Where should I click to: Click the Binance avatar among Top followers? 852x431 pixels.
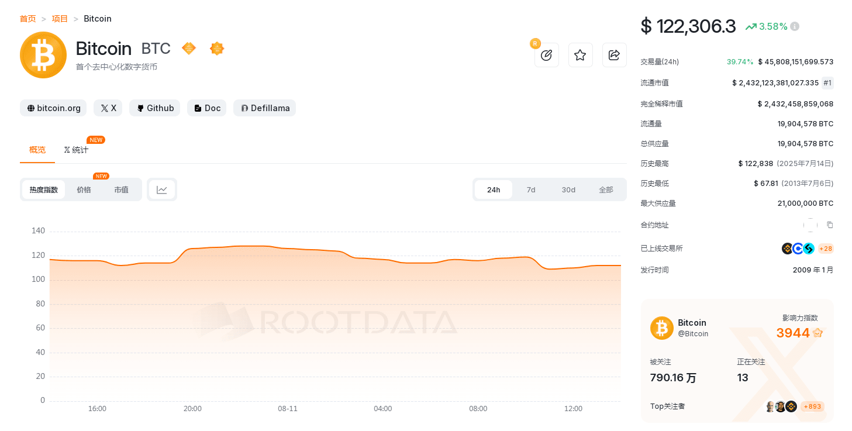[791, 406]
